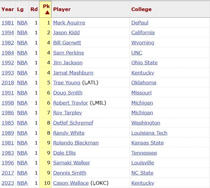Sort by the Player column header
Screen dimensions: 210x188
(x=62, y=9)
